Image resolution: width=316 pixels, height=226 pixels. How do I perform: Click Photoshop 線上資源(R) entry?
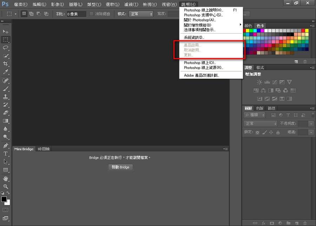pos(211,68)
